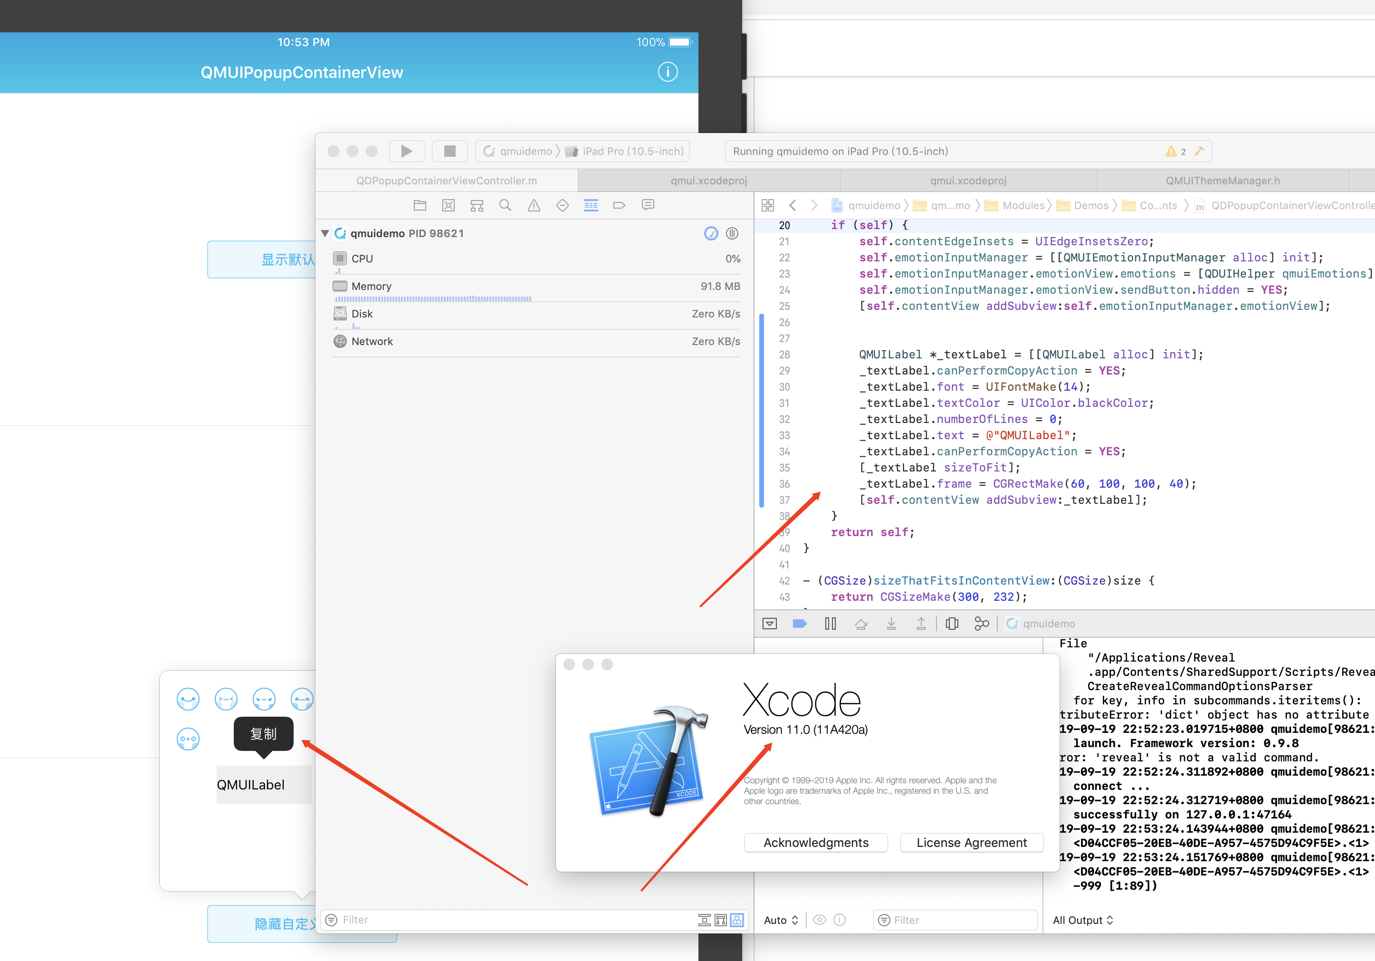1375x961 pixels.
Task: Open the Find navigator search icon
Action: coord(506,205)
